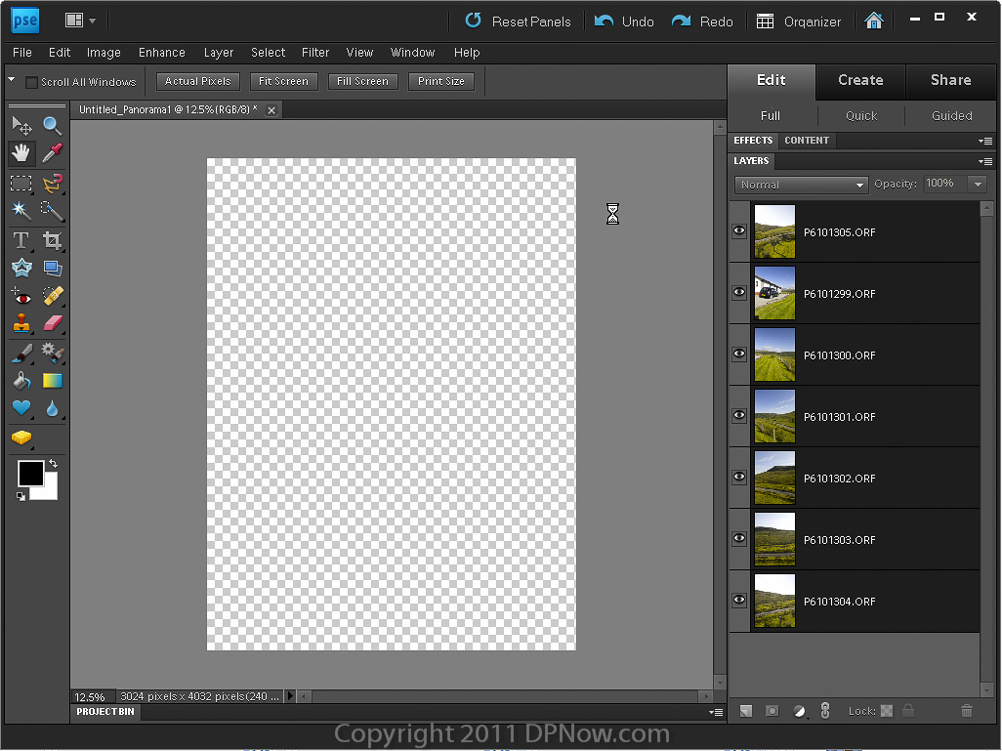Expand the Opacity slider dropdown

click(977, 184)
